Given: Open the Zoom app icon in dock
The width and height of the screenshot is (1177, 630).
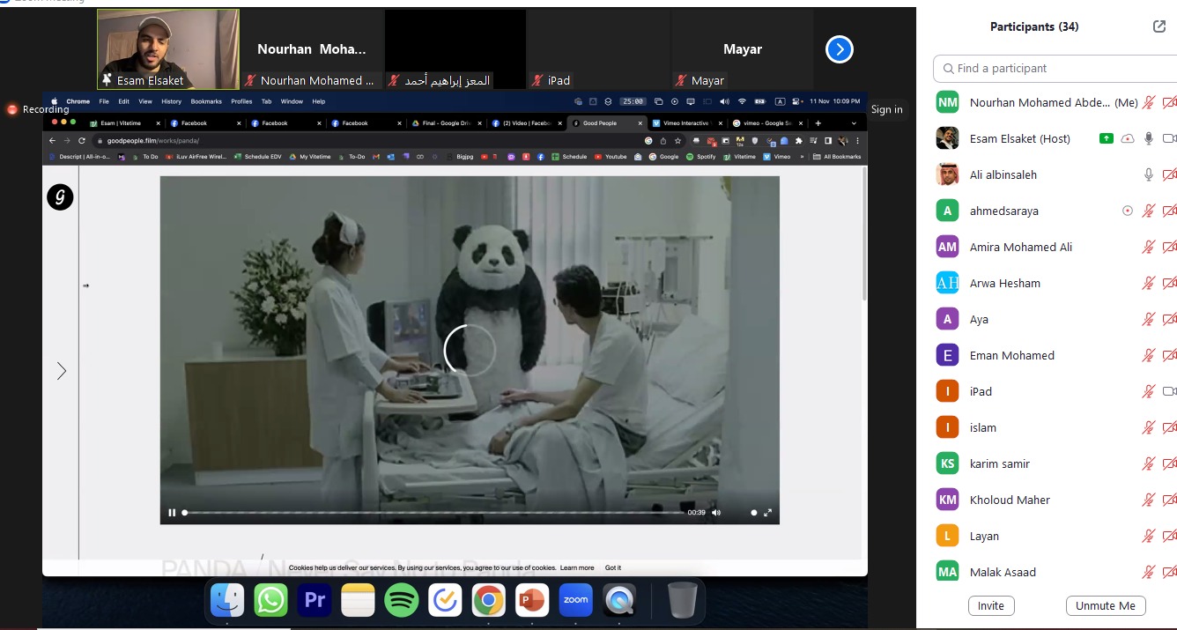Looking at the screenshot, I should tap(576, 600).
